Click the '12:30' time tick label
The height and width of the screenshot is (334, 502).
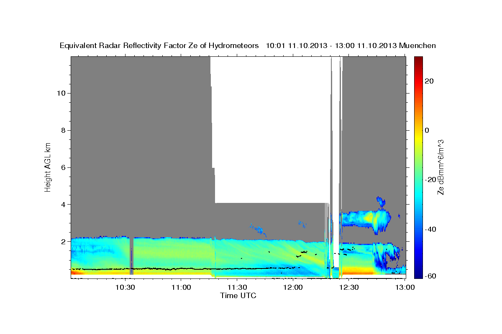coord(349,288)
